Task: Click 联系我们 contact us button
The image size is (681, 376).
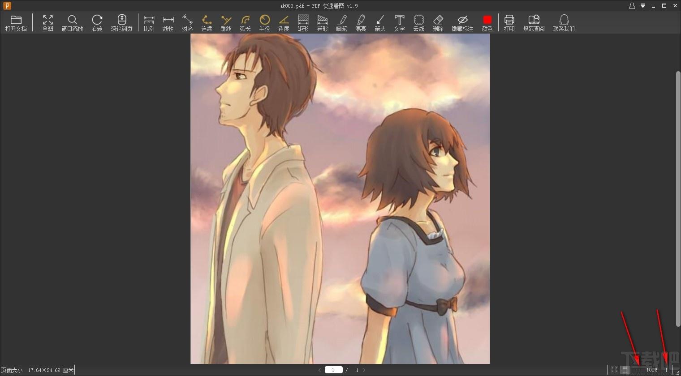Action: pos(564,23)
